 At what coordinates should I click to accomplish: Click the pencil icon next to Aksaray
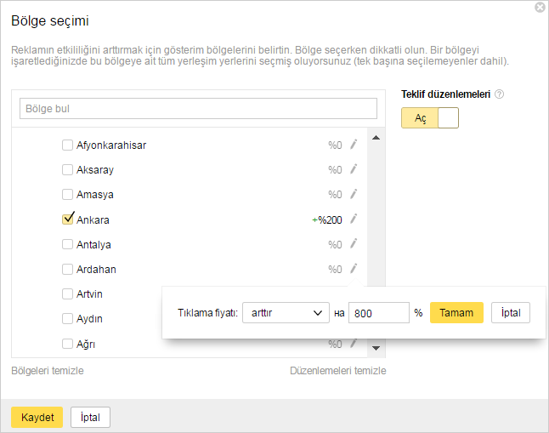(354, 169)
